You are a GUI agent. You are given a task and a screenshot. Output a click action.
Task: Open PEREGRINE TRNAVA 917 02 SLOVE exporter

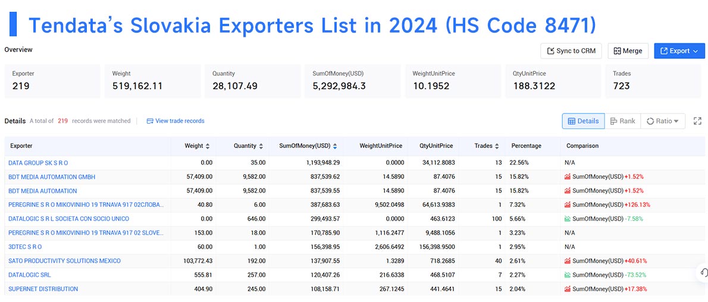point(86,232)
